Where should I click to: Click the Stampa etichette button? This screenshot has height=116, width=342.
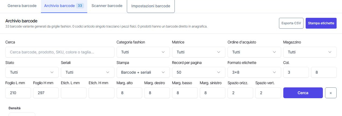(321, 23)
